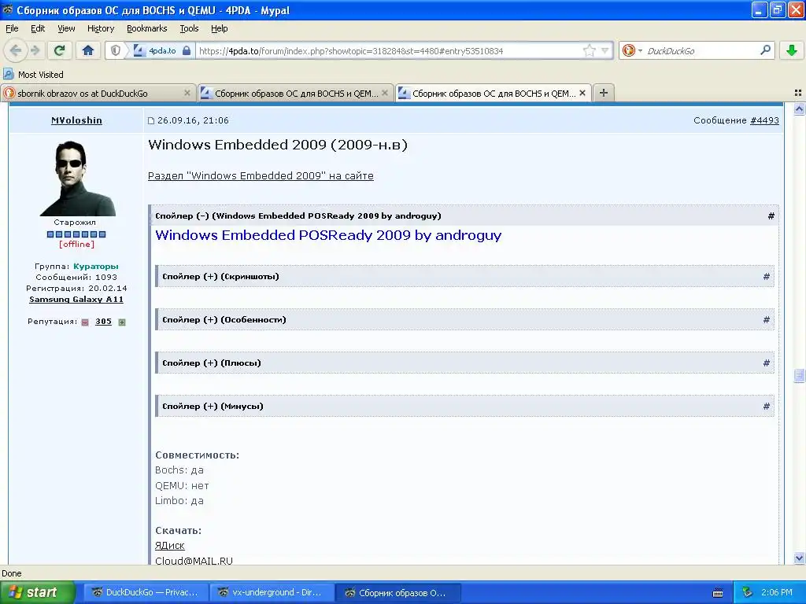Screen dimensions: 806x604
Task: Open the Windows Start menu
Action: pyautogui.click(x=37, y=592)
